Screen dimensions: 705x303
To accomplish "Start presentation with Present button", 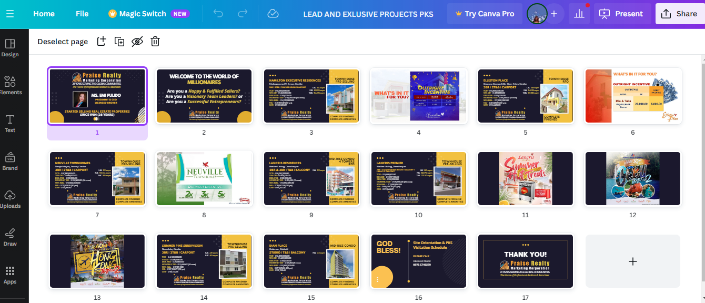I will (x=622, y=14).
